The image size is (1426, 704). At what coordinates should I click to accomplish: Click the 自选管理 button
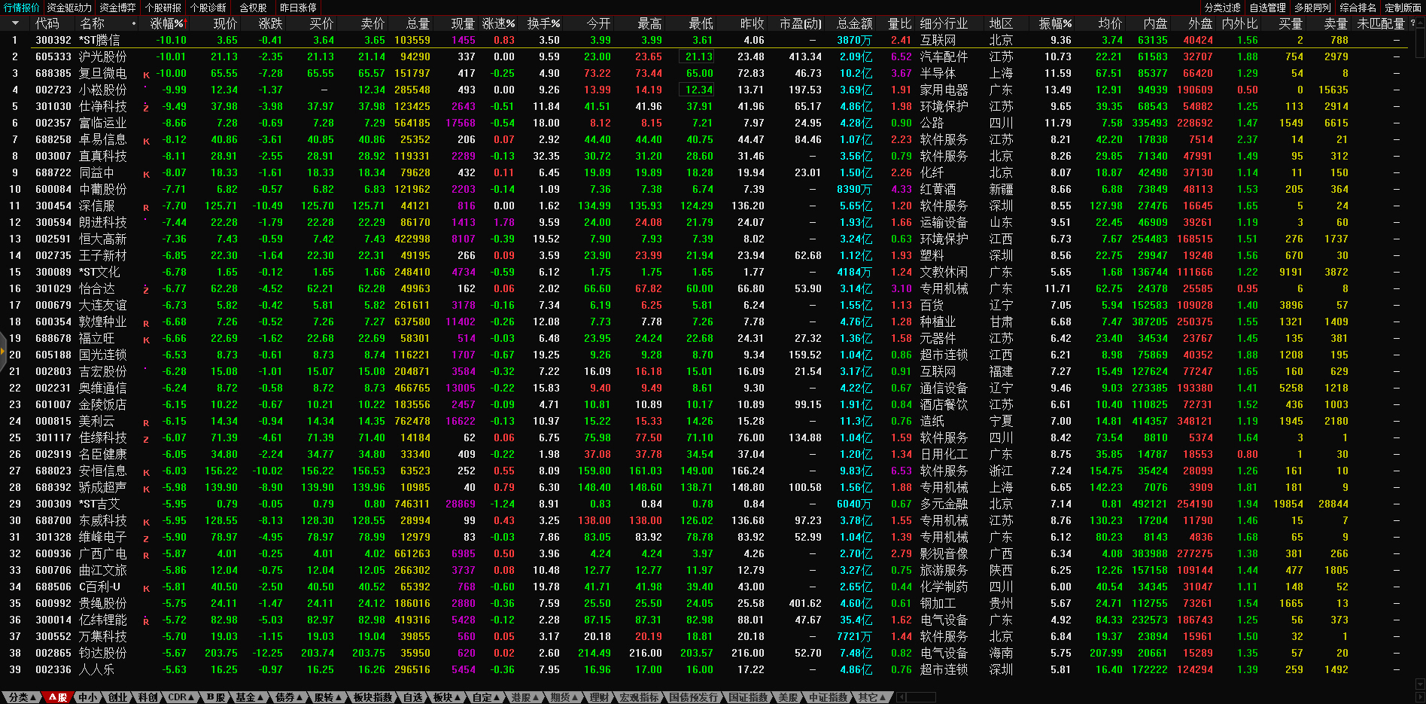click(x=1267, y=8)
